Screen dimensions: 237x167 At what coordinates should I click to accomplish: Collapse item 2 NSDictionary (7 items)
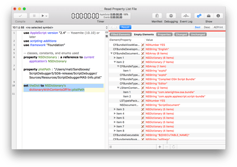click(115, 62)
